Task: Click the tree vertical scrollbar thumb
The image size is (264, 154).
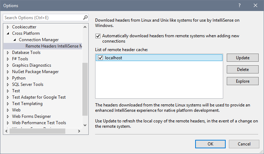Action: [x=85, y=89]
